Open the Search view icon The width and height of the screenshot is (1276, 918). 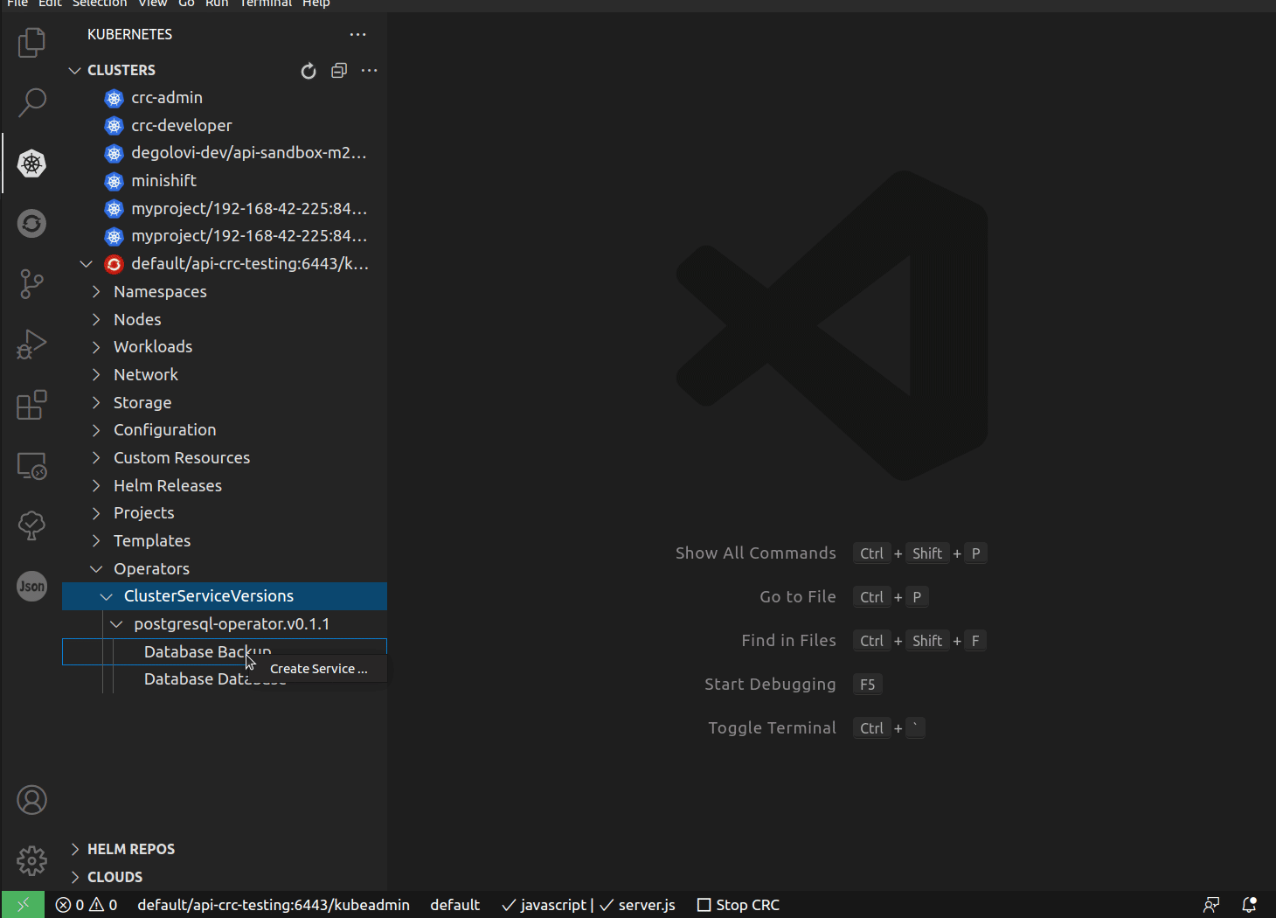[x=31, y=102]
